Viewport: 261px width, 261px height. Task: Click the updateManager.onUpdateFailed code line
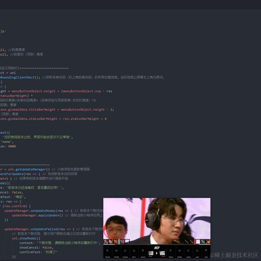click(x=54, y=229)
